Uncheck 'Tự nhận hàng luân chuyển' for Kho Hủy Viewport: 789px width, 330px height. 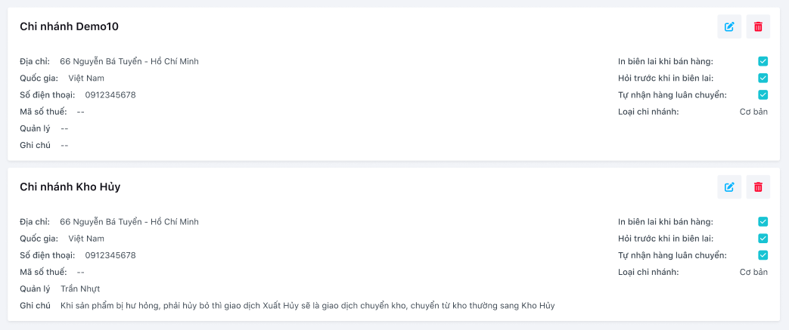(x=763, y=254)
